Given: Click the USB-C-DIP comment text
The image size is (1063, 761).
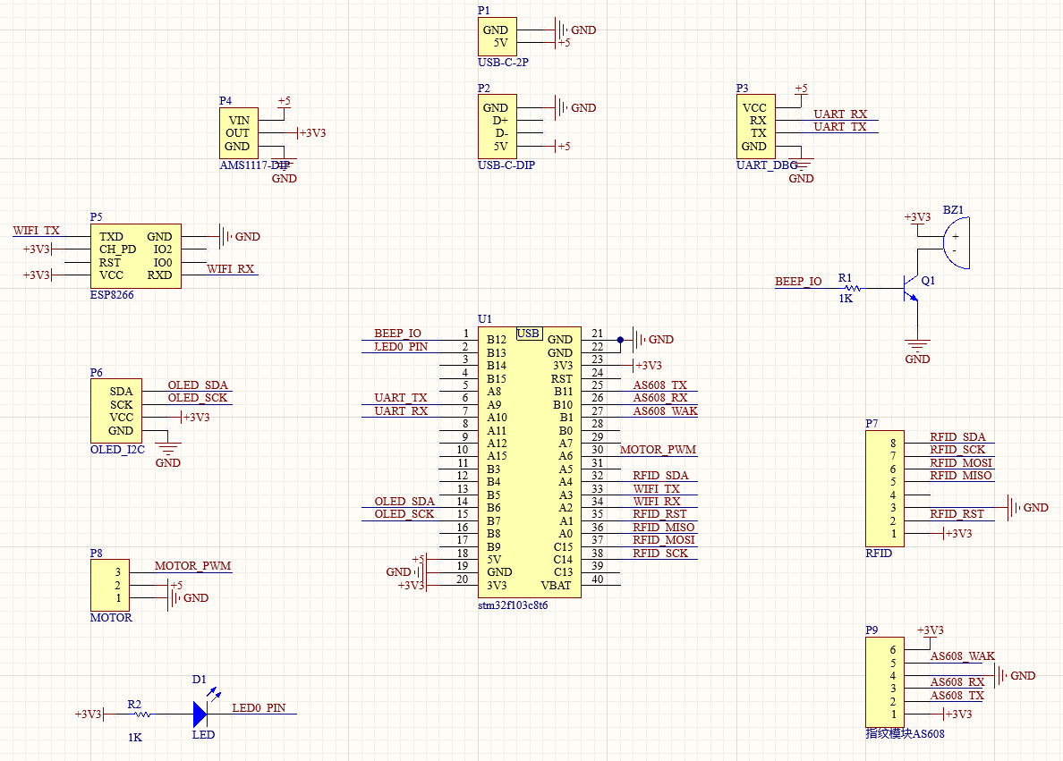Looking at the screenshot, I should pyautogui.click(x=506, y=165).
